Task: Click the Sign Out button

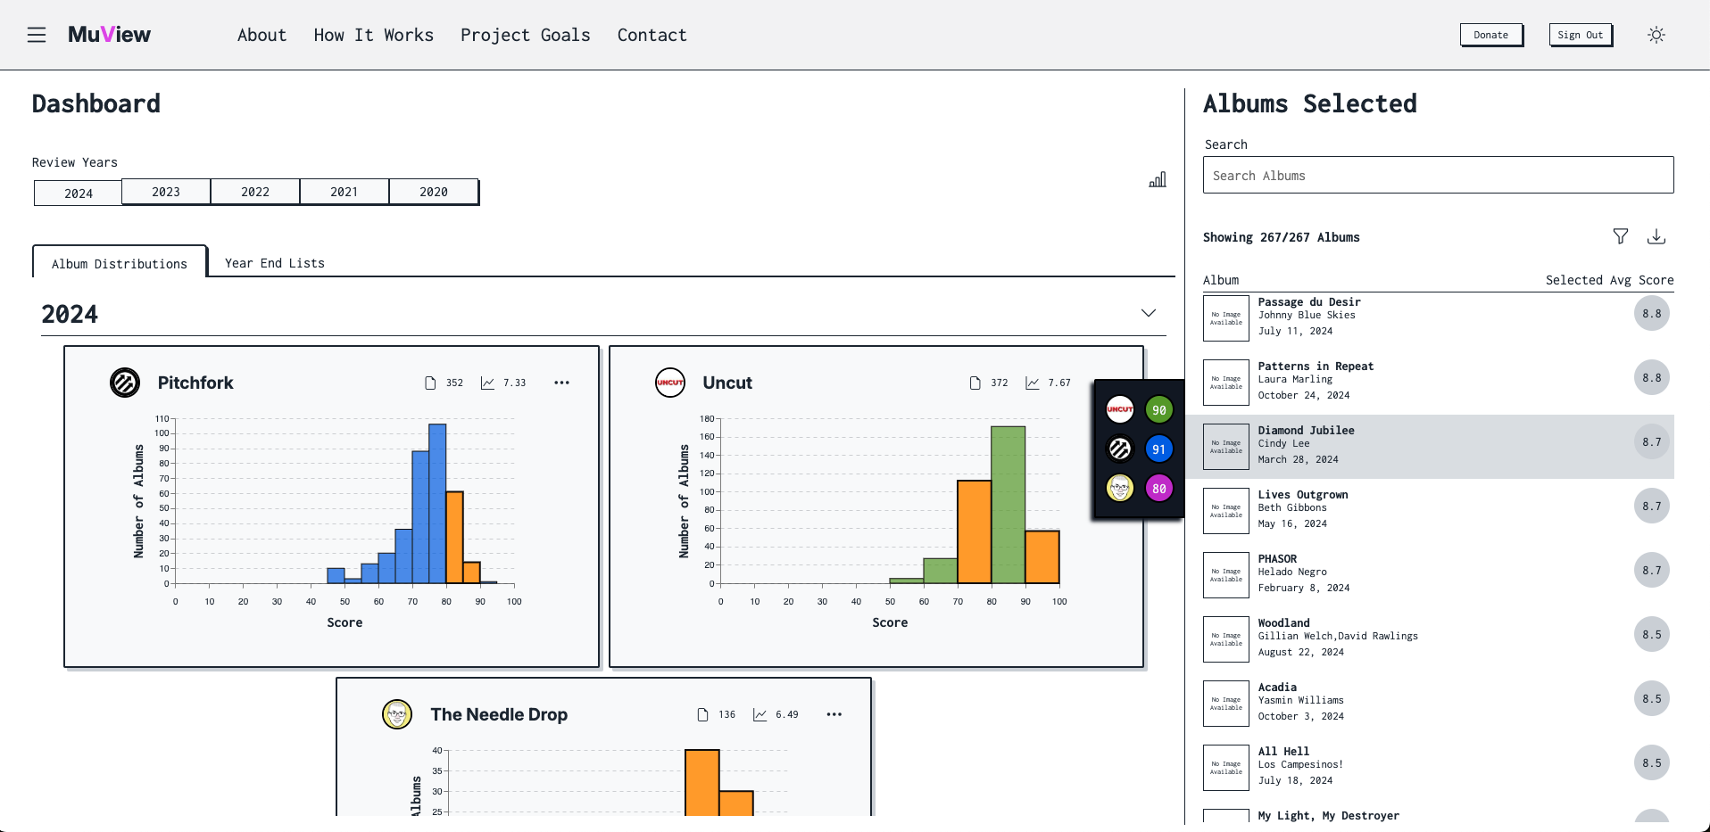Action: tap(1580, 35)
